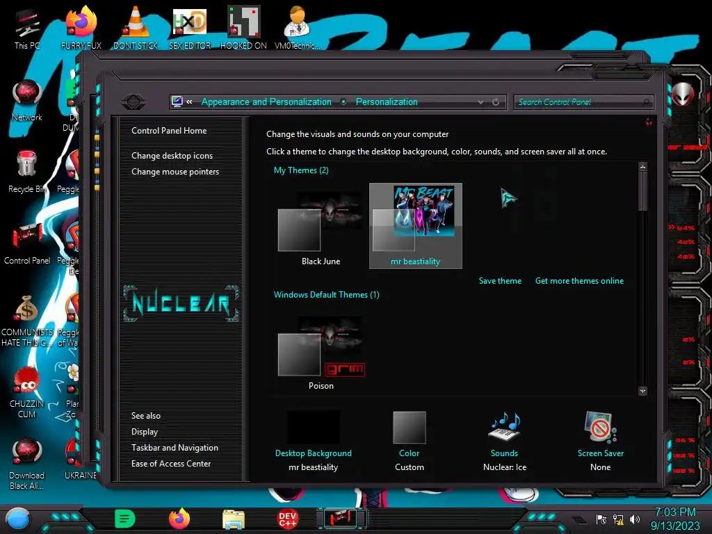
Task: Open the Desktop Background link
Action: pyautogui.click(x=314, y=453)
